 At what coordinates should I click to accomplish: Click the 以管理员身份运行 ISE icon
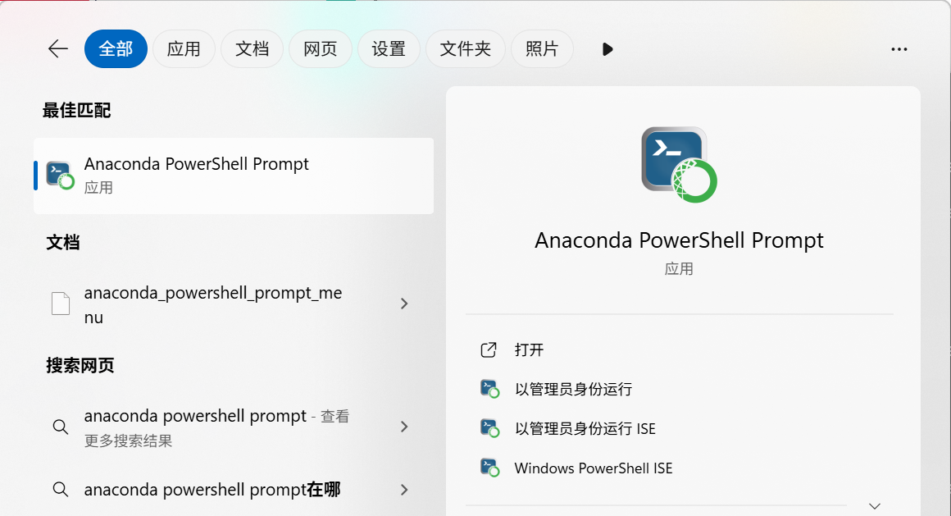489,428
